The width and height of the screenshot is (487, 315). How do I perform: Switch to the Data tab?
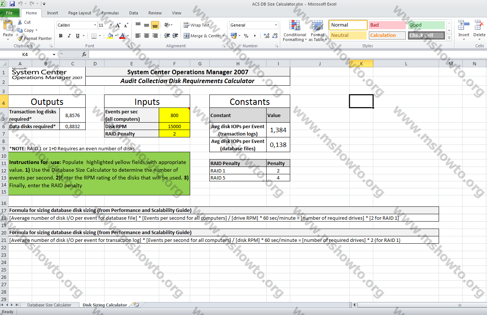(134, 13)
